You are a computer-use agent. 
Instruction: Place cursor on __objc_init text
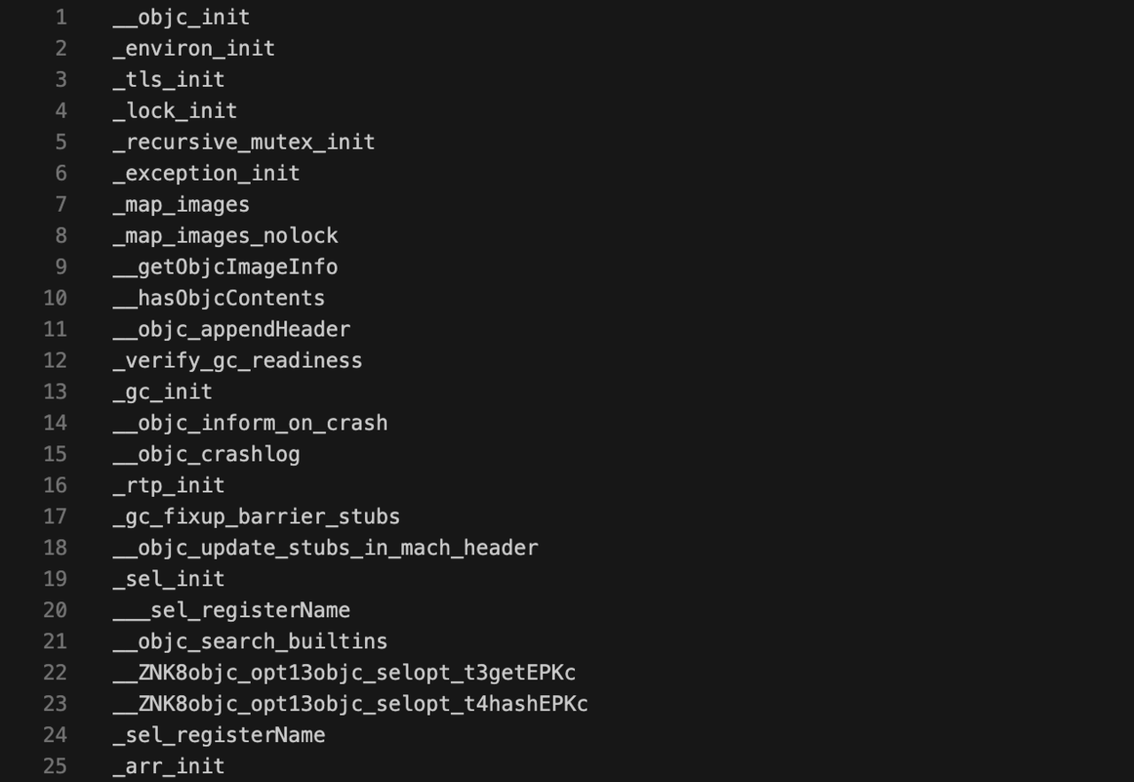click(x=182, y=17)
